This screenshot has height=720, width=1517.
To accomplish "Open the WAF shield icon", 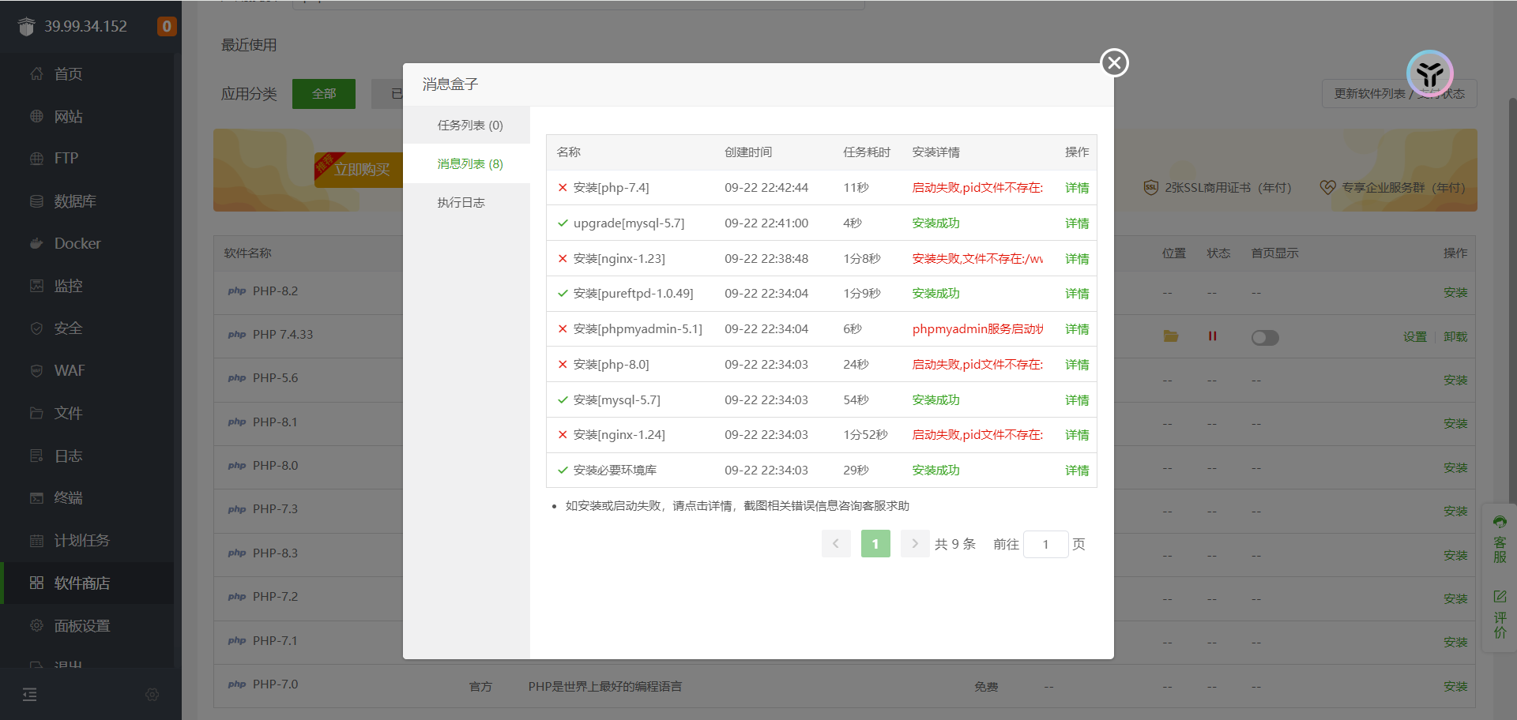I will pyautogui.click(x=36, y=370).
